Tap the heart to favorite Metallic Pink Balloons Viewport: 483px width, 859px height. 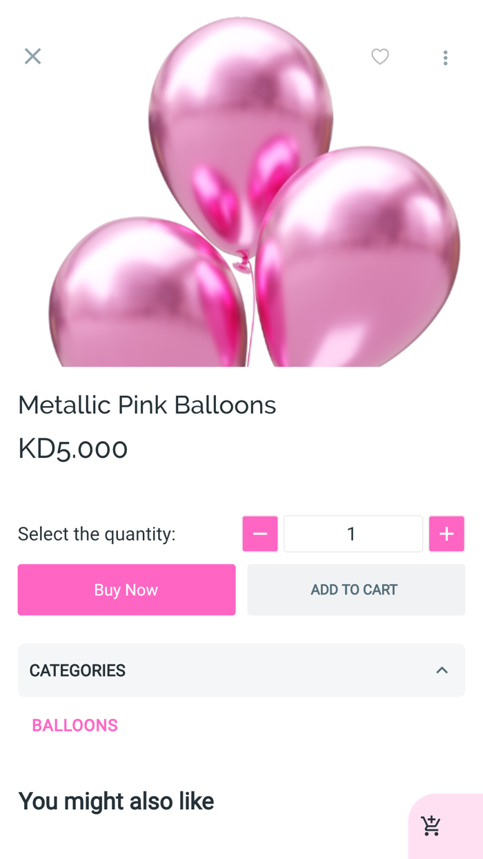380,57
